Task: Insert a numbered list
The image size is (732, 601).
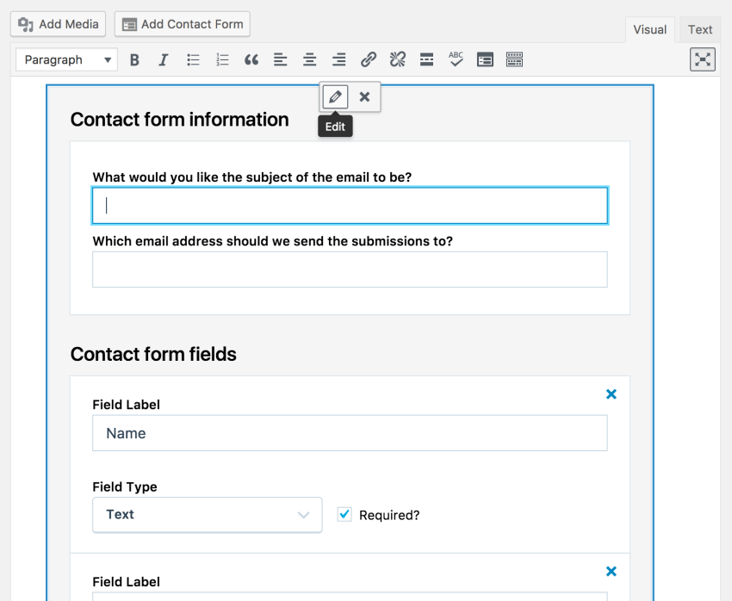Action: point(222,59)
